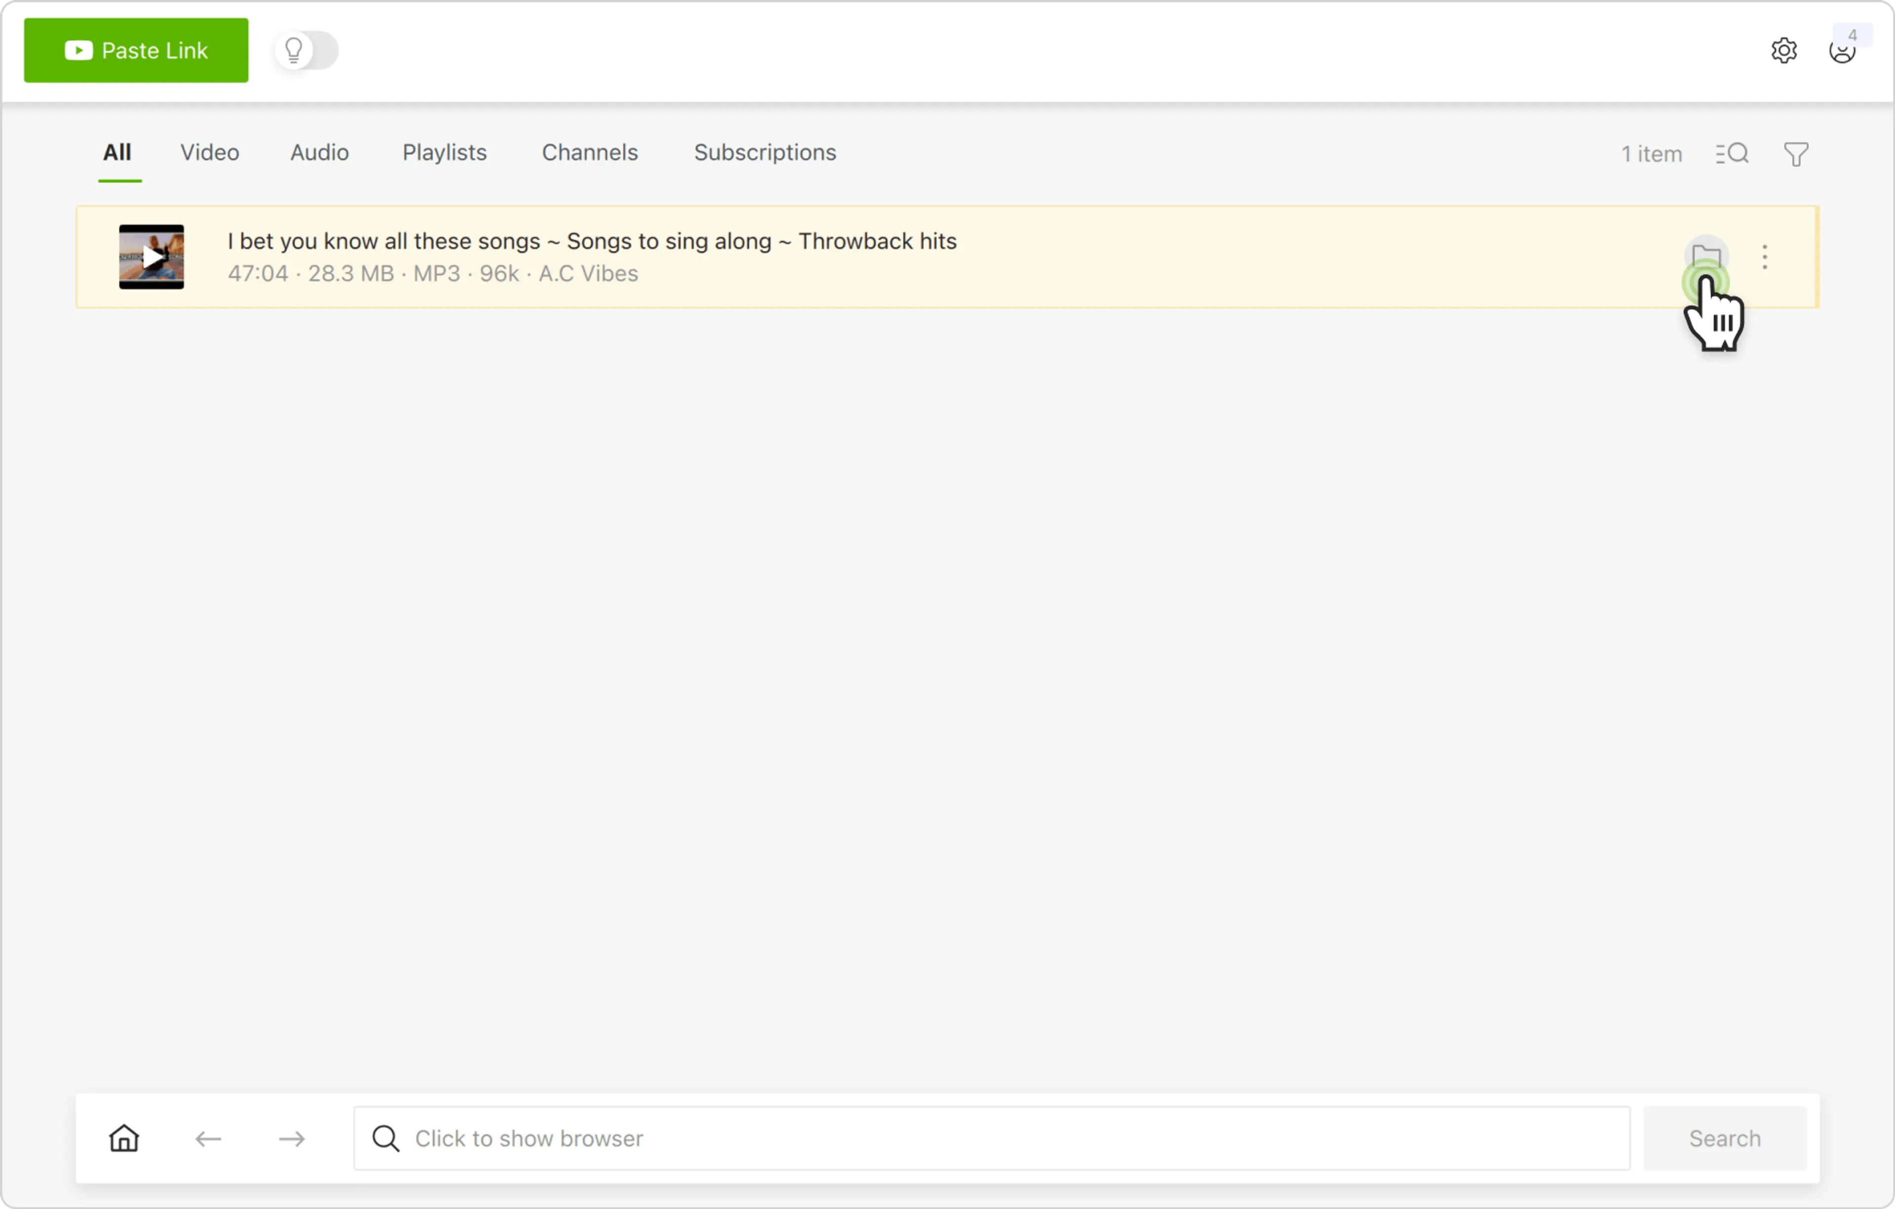The height and width of the screenshot is (1209, 1895).
Task: Open the settings gear icon
Action: tap(1783, 50)
